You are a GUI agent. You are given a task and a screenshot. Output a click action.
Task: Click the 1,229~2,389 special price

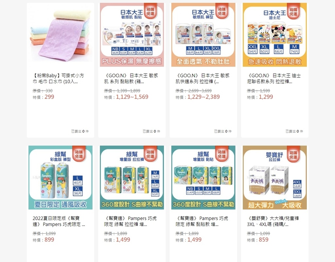[x=203, y=97]
